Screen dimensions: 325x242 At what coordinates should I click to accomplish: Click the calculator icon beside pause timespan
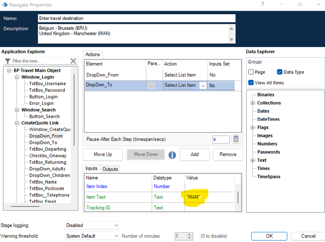[x=236, y=139]
